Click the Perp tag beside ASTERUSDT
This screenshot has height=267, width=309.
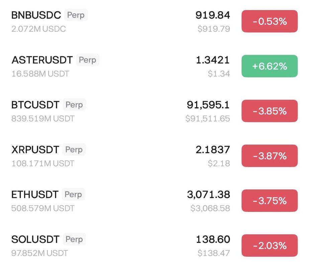(88, 60)
